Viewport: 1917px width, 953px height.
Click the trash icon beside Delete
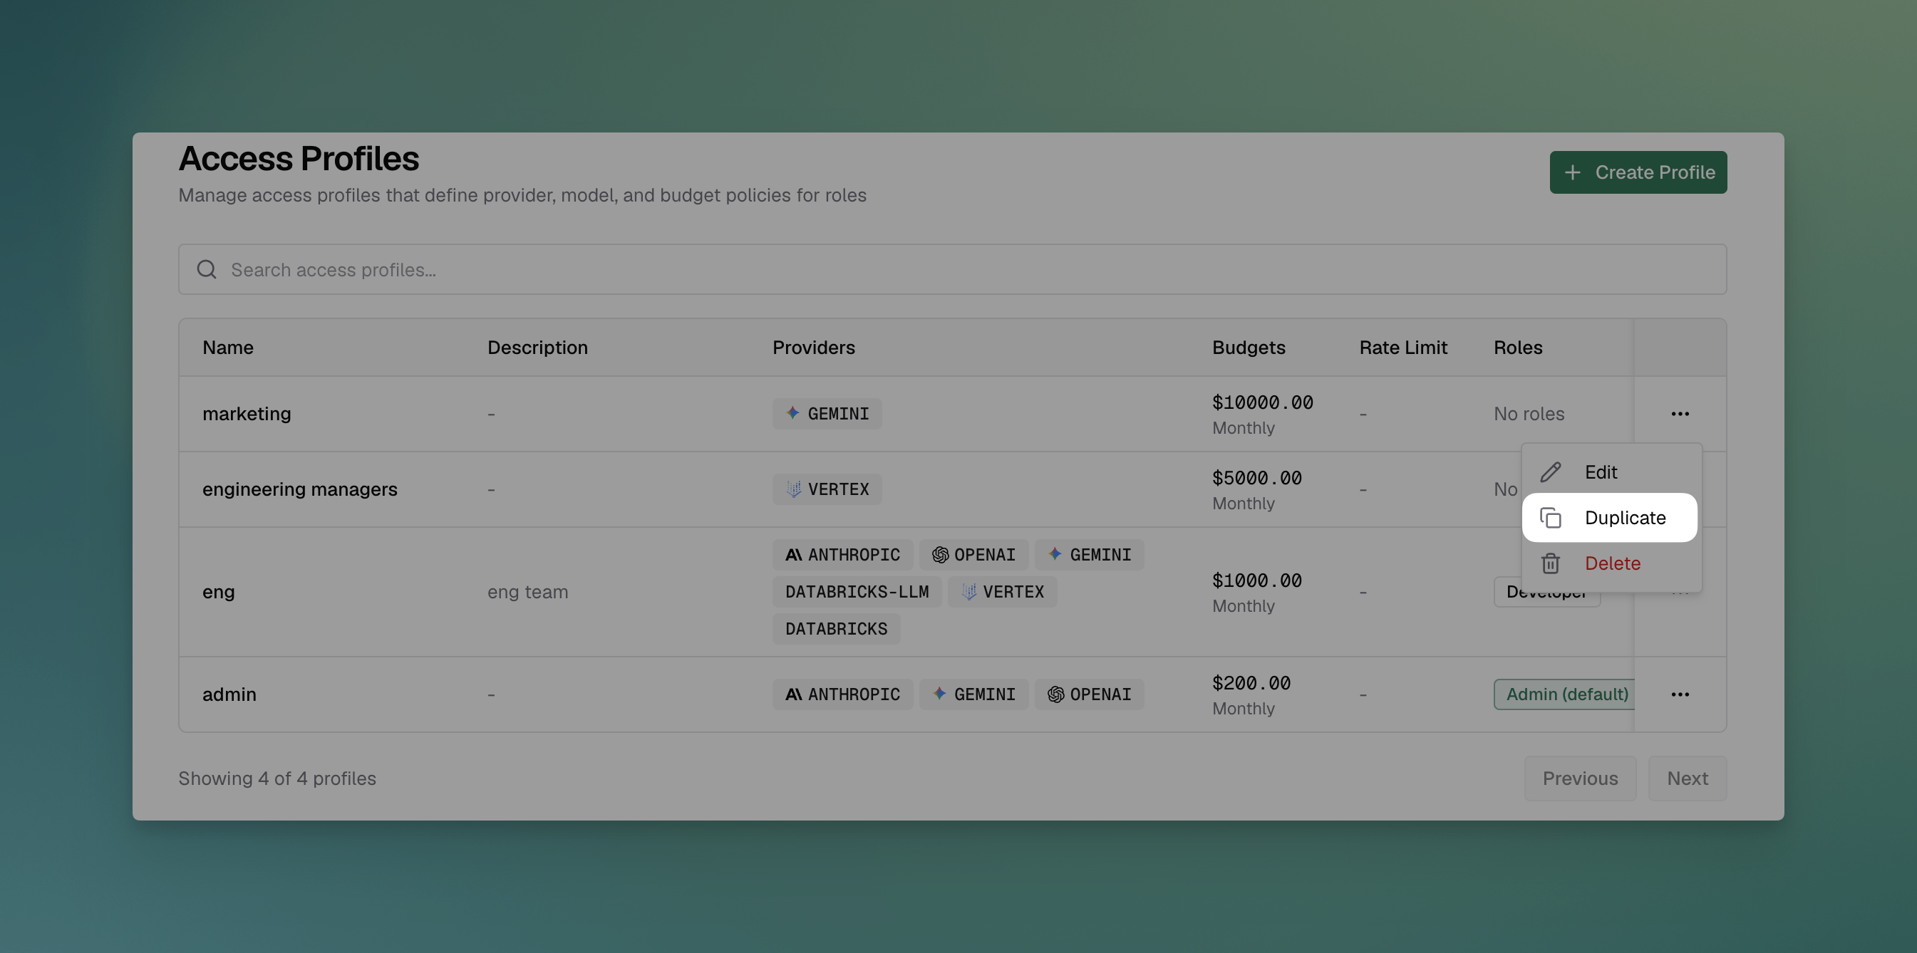point(1551,563)
